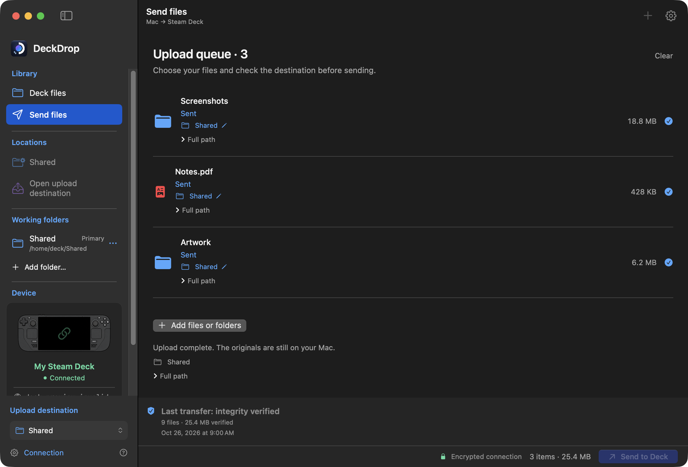Click Add files or folders button
688x467 pixels.
pos(200,325)
